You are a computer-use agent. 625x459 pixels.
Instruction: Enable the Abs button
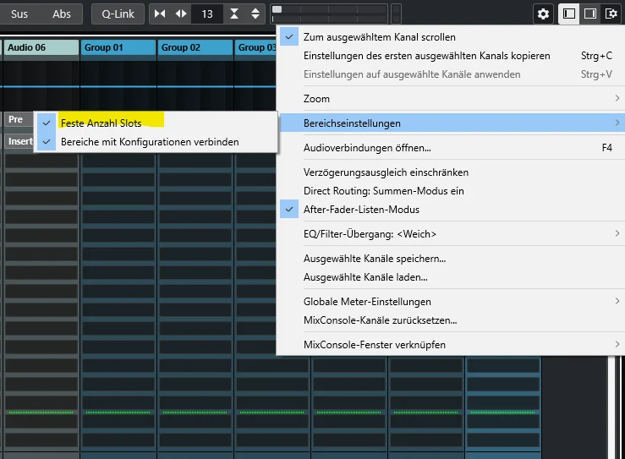pyautogui.click(x=62, y=14)
